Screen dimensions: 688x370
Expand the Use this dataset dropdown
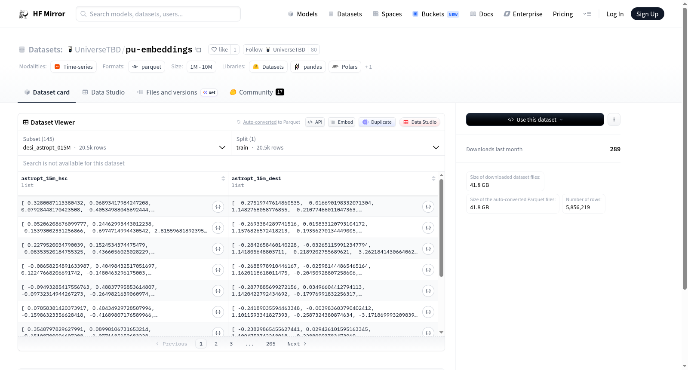click(535, 119)
